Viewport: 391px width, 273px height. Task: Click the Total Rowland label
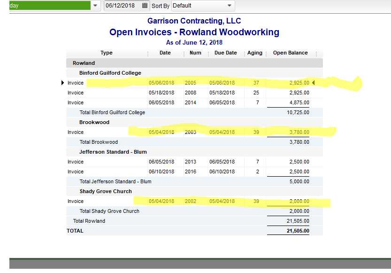pos(89,221)
